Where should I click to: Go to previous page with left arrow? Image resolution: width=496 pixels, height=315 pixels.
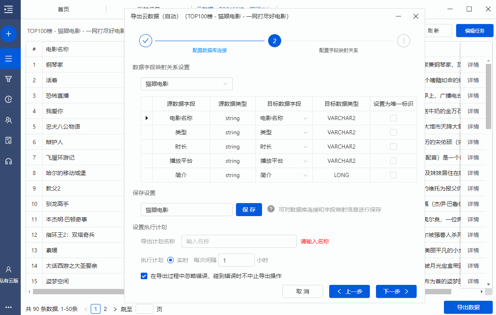tap(86, 309)
